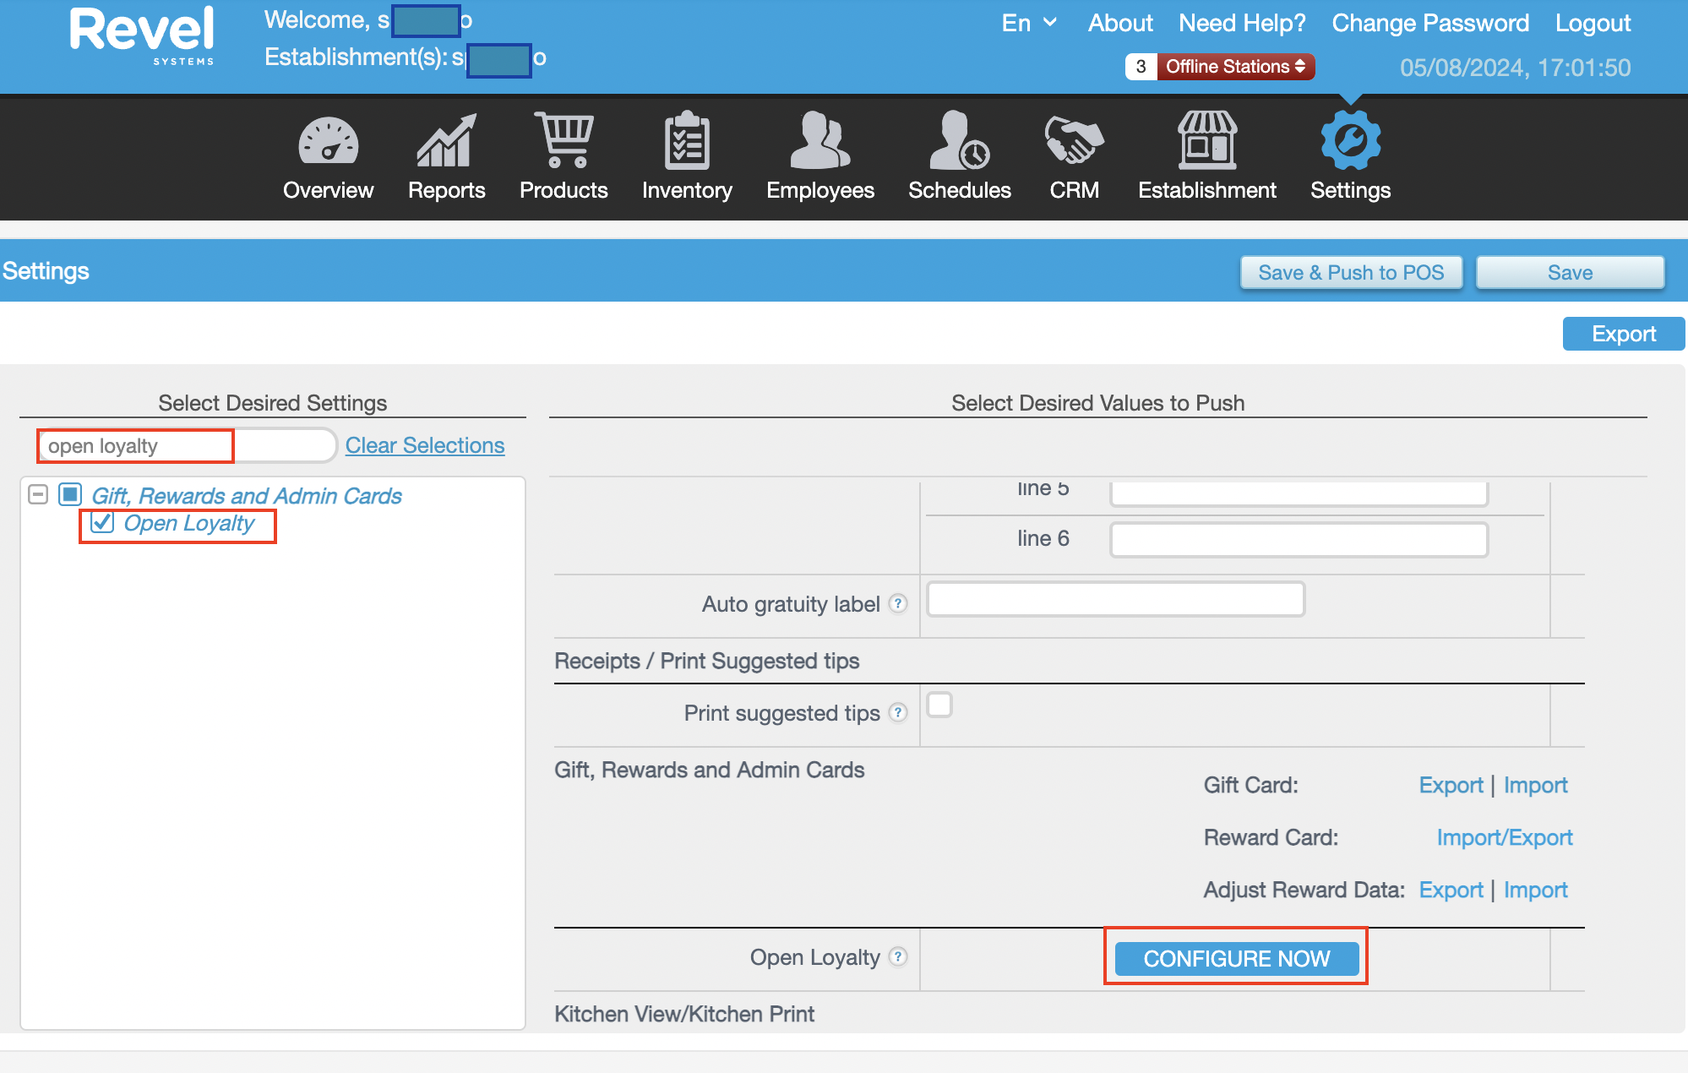Open Establishment storefront icon
Image resolution: width=1688 pixels, height=1073 pixels.
pyautogui.click(x=1206, y=140)
